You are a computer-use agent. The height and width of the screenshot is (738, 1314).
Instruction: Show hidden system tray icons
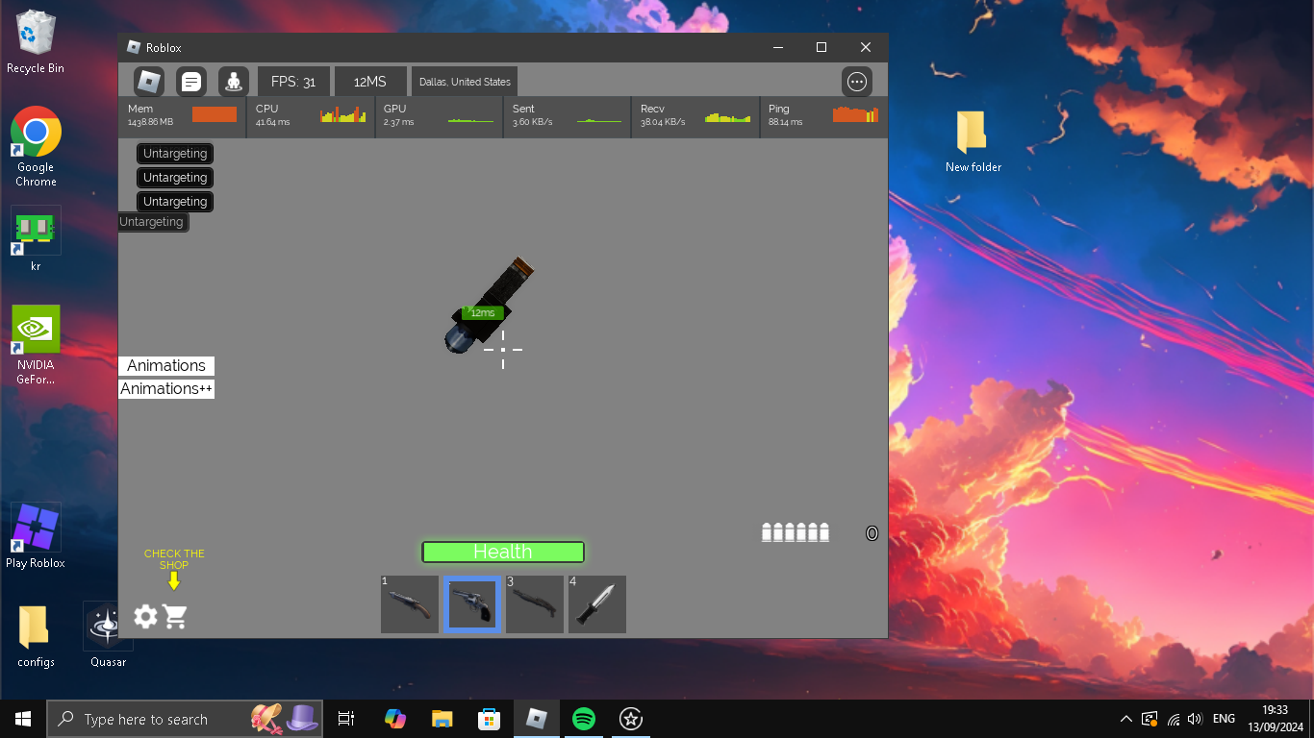[1126, 719]
